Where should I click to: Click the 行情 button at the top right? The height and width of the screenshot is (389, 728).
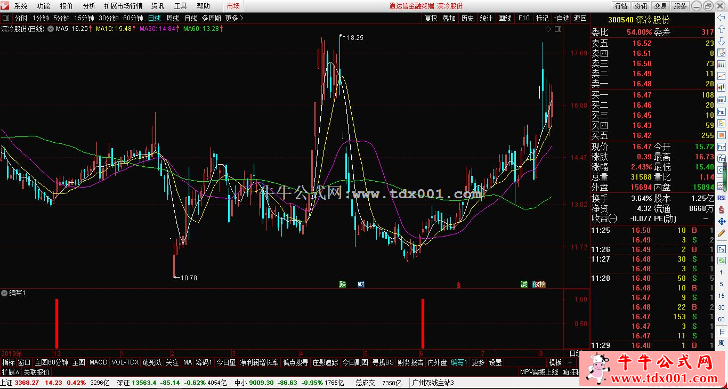tap(621, 6)
